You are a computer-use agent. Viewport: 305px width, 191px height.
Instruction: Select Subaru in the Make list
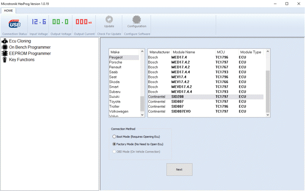(x=124, y=92)
